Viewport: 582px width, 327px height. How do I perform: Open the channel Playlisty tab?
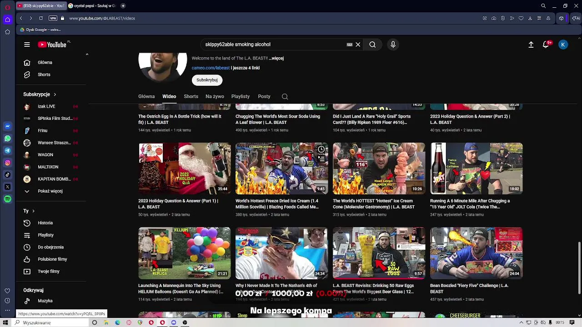tap(241, 96)
